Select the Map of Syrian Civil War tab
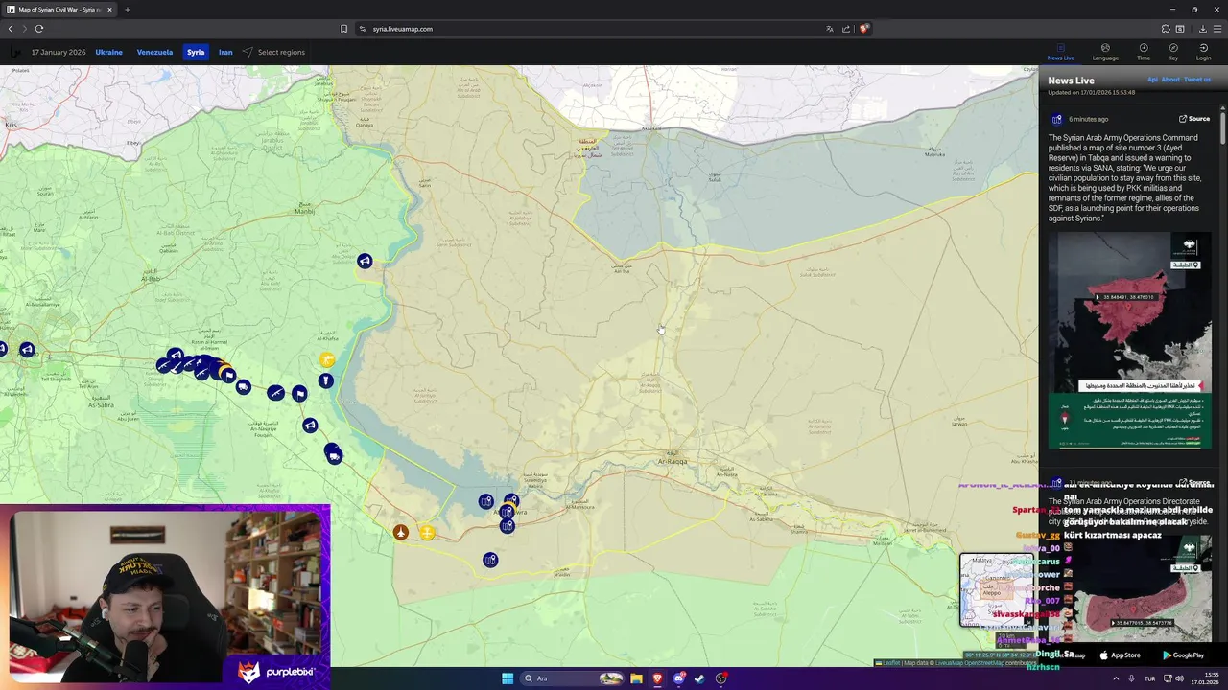This screenshot has width=1228, height=690. 59,10
